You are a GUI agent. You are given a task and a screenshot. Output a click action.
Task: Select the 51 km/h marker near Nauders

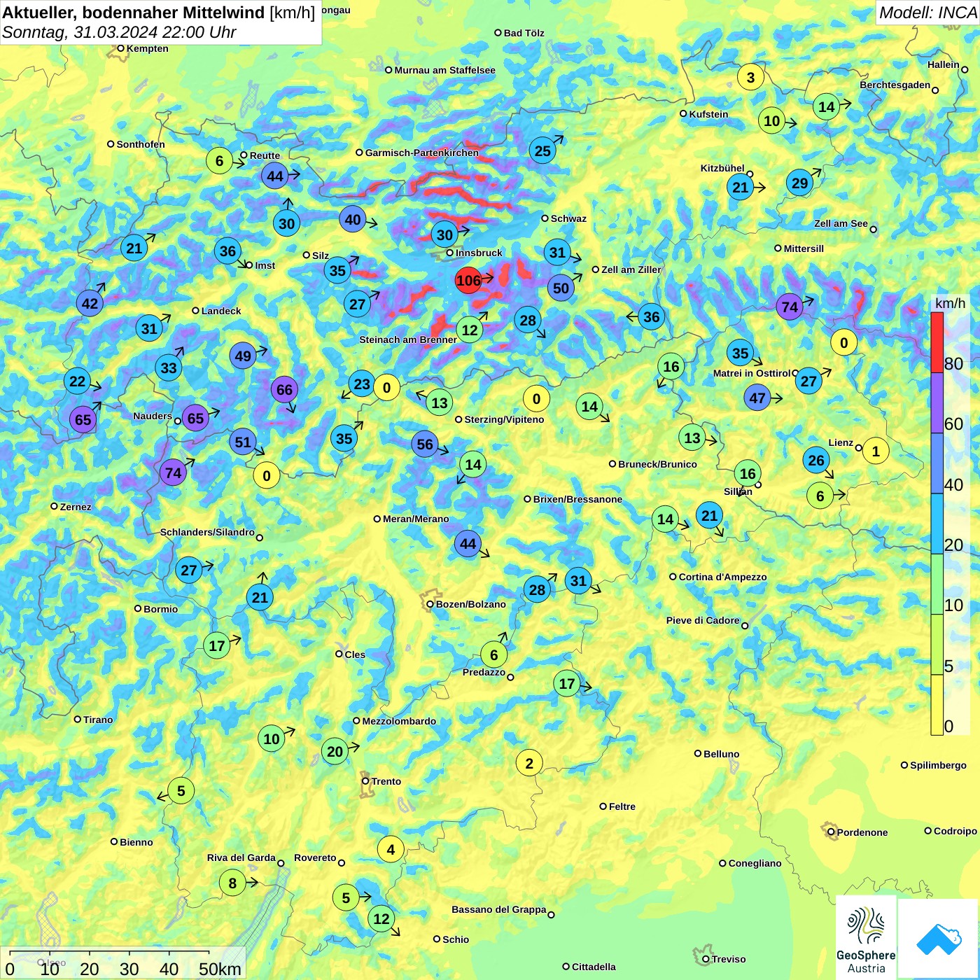pos(243,442)
